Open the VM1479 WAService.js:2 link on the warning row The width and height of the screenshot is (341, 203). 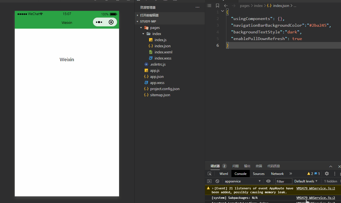pos(316,188)
